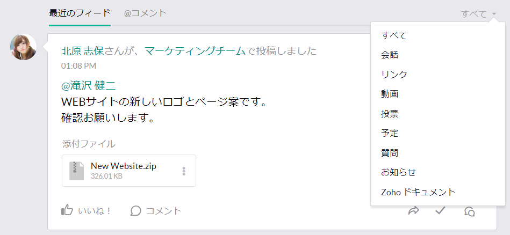510x235 pixels.
Task: Choose 動画 in the filter list
Action: (x=390, y=94)
